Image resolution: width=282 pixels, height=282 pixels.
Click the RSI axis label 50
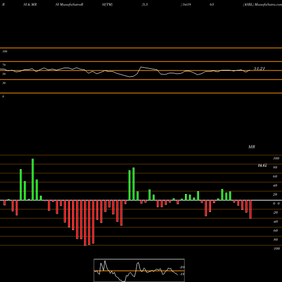click(4, 74)
